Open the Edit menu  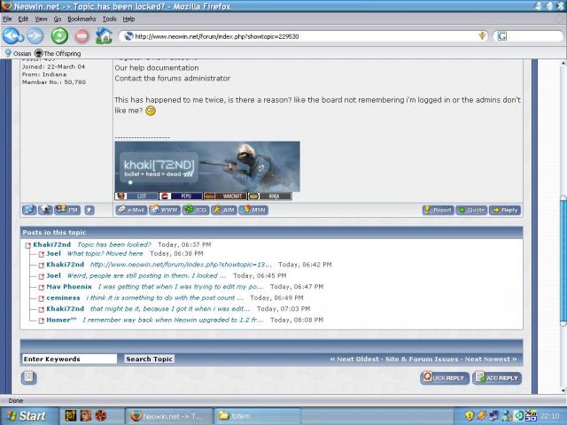(x=23, y=19)
